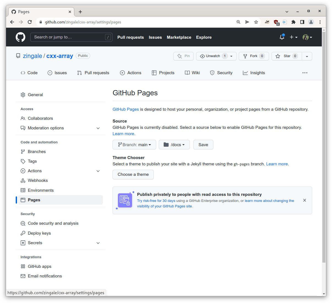
Task: Open the browser zoom magnifier icon
Action: point(238,22)
